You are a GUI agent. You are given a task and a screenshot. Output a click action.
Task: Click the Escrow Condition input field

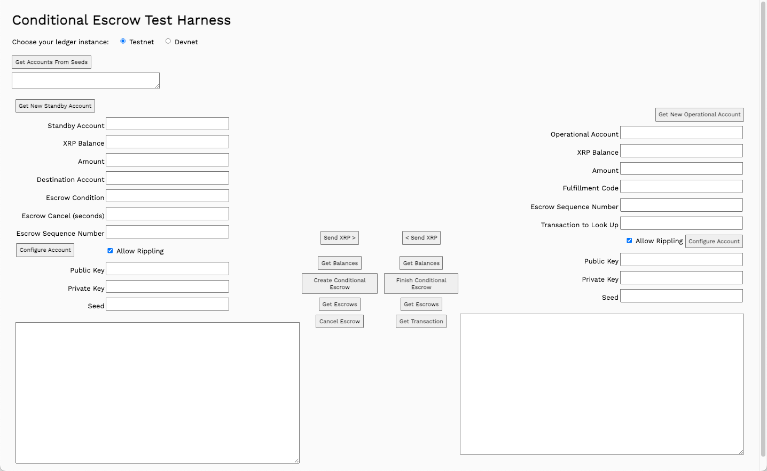[167, 196]
